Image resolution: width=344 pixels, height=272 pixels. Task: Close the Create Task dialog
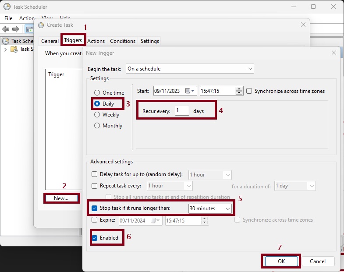(303, 25)
